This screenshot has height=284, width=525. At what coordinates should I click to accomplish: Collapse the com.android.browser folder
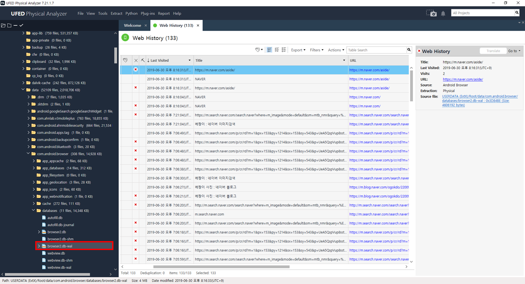(x=28, y=154)
